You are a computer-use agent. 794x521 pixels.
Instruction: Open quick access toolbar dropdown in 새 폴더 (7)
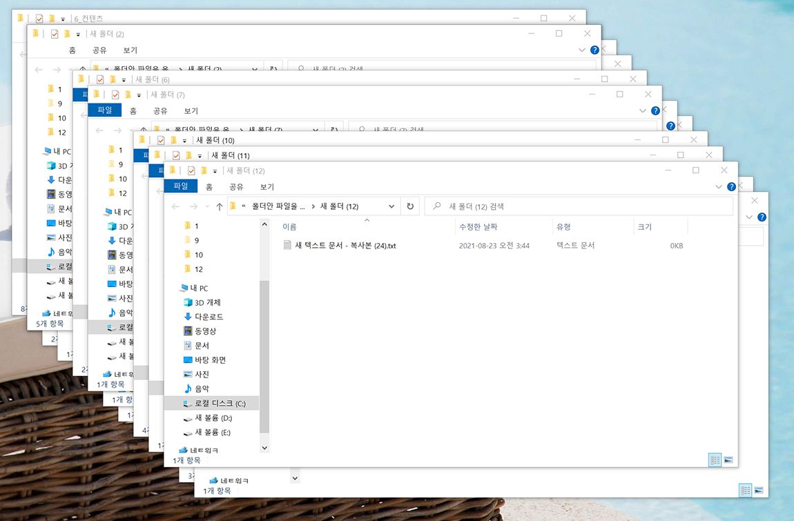point(139,95)
